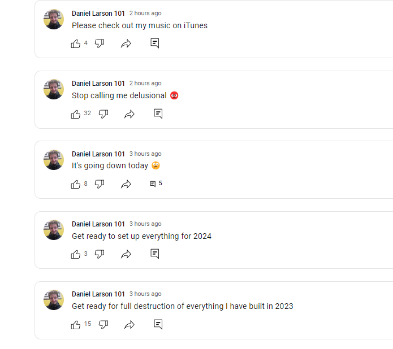Image resolution: width=393 pixels, height=349 pixels.
Task: Dislike the "It's going down today" post
Action: coord(100,184)
